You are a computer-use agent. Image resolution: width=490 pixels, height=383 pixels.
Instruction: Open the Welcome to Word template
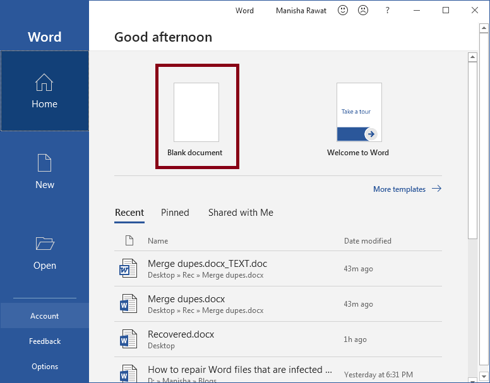(x=359, y=119)
